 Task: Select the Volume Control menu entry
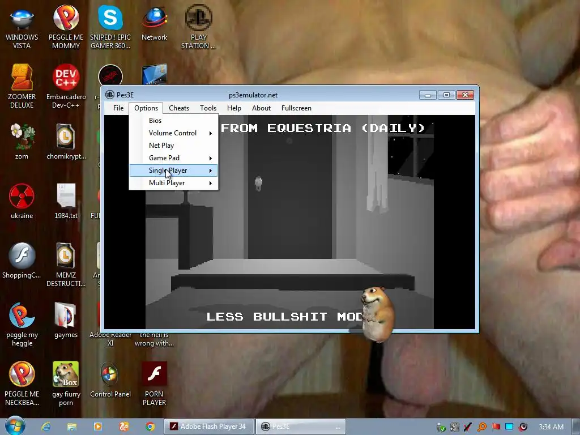(x=173, y=133)
